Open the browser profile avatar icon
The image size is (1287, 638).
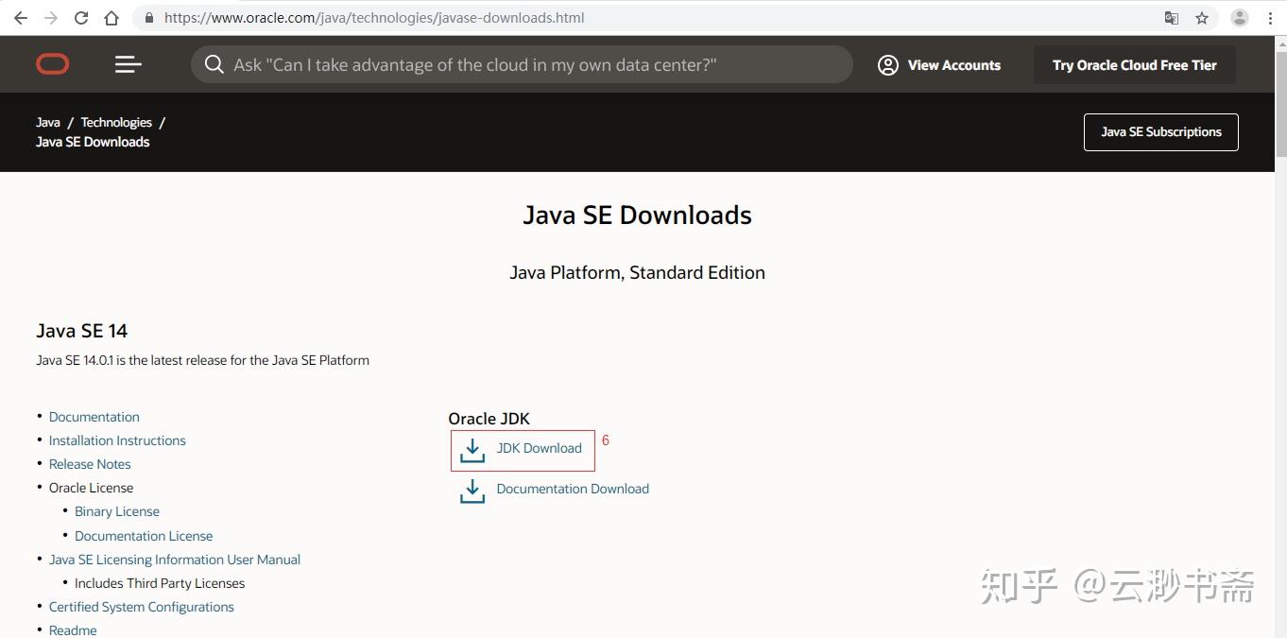pyautogui.click(x=1240, y=18)
